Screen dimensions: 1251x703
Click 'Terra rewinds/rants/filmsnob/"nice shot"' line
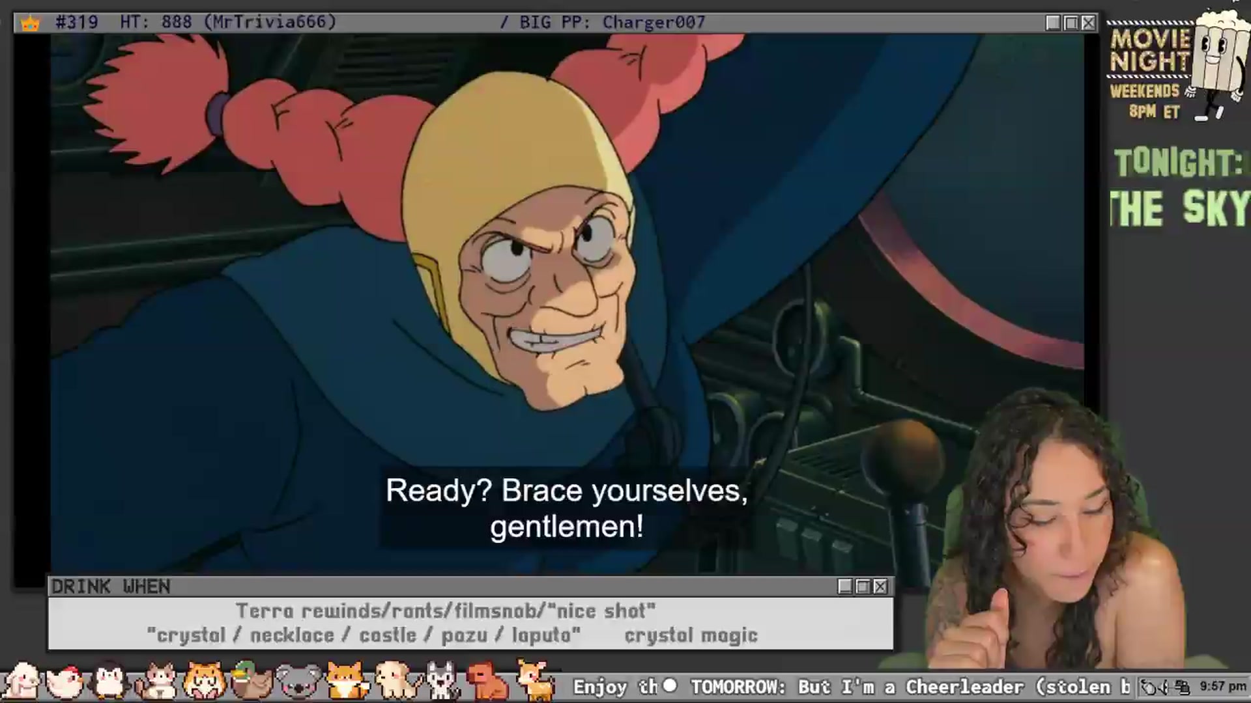(446, 611)
